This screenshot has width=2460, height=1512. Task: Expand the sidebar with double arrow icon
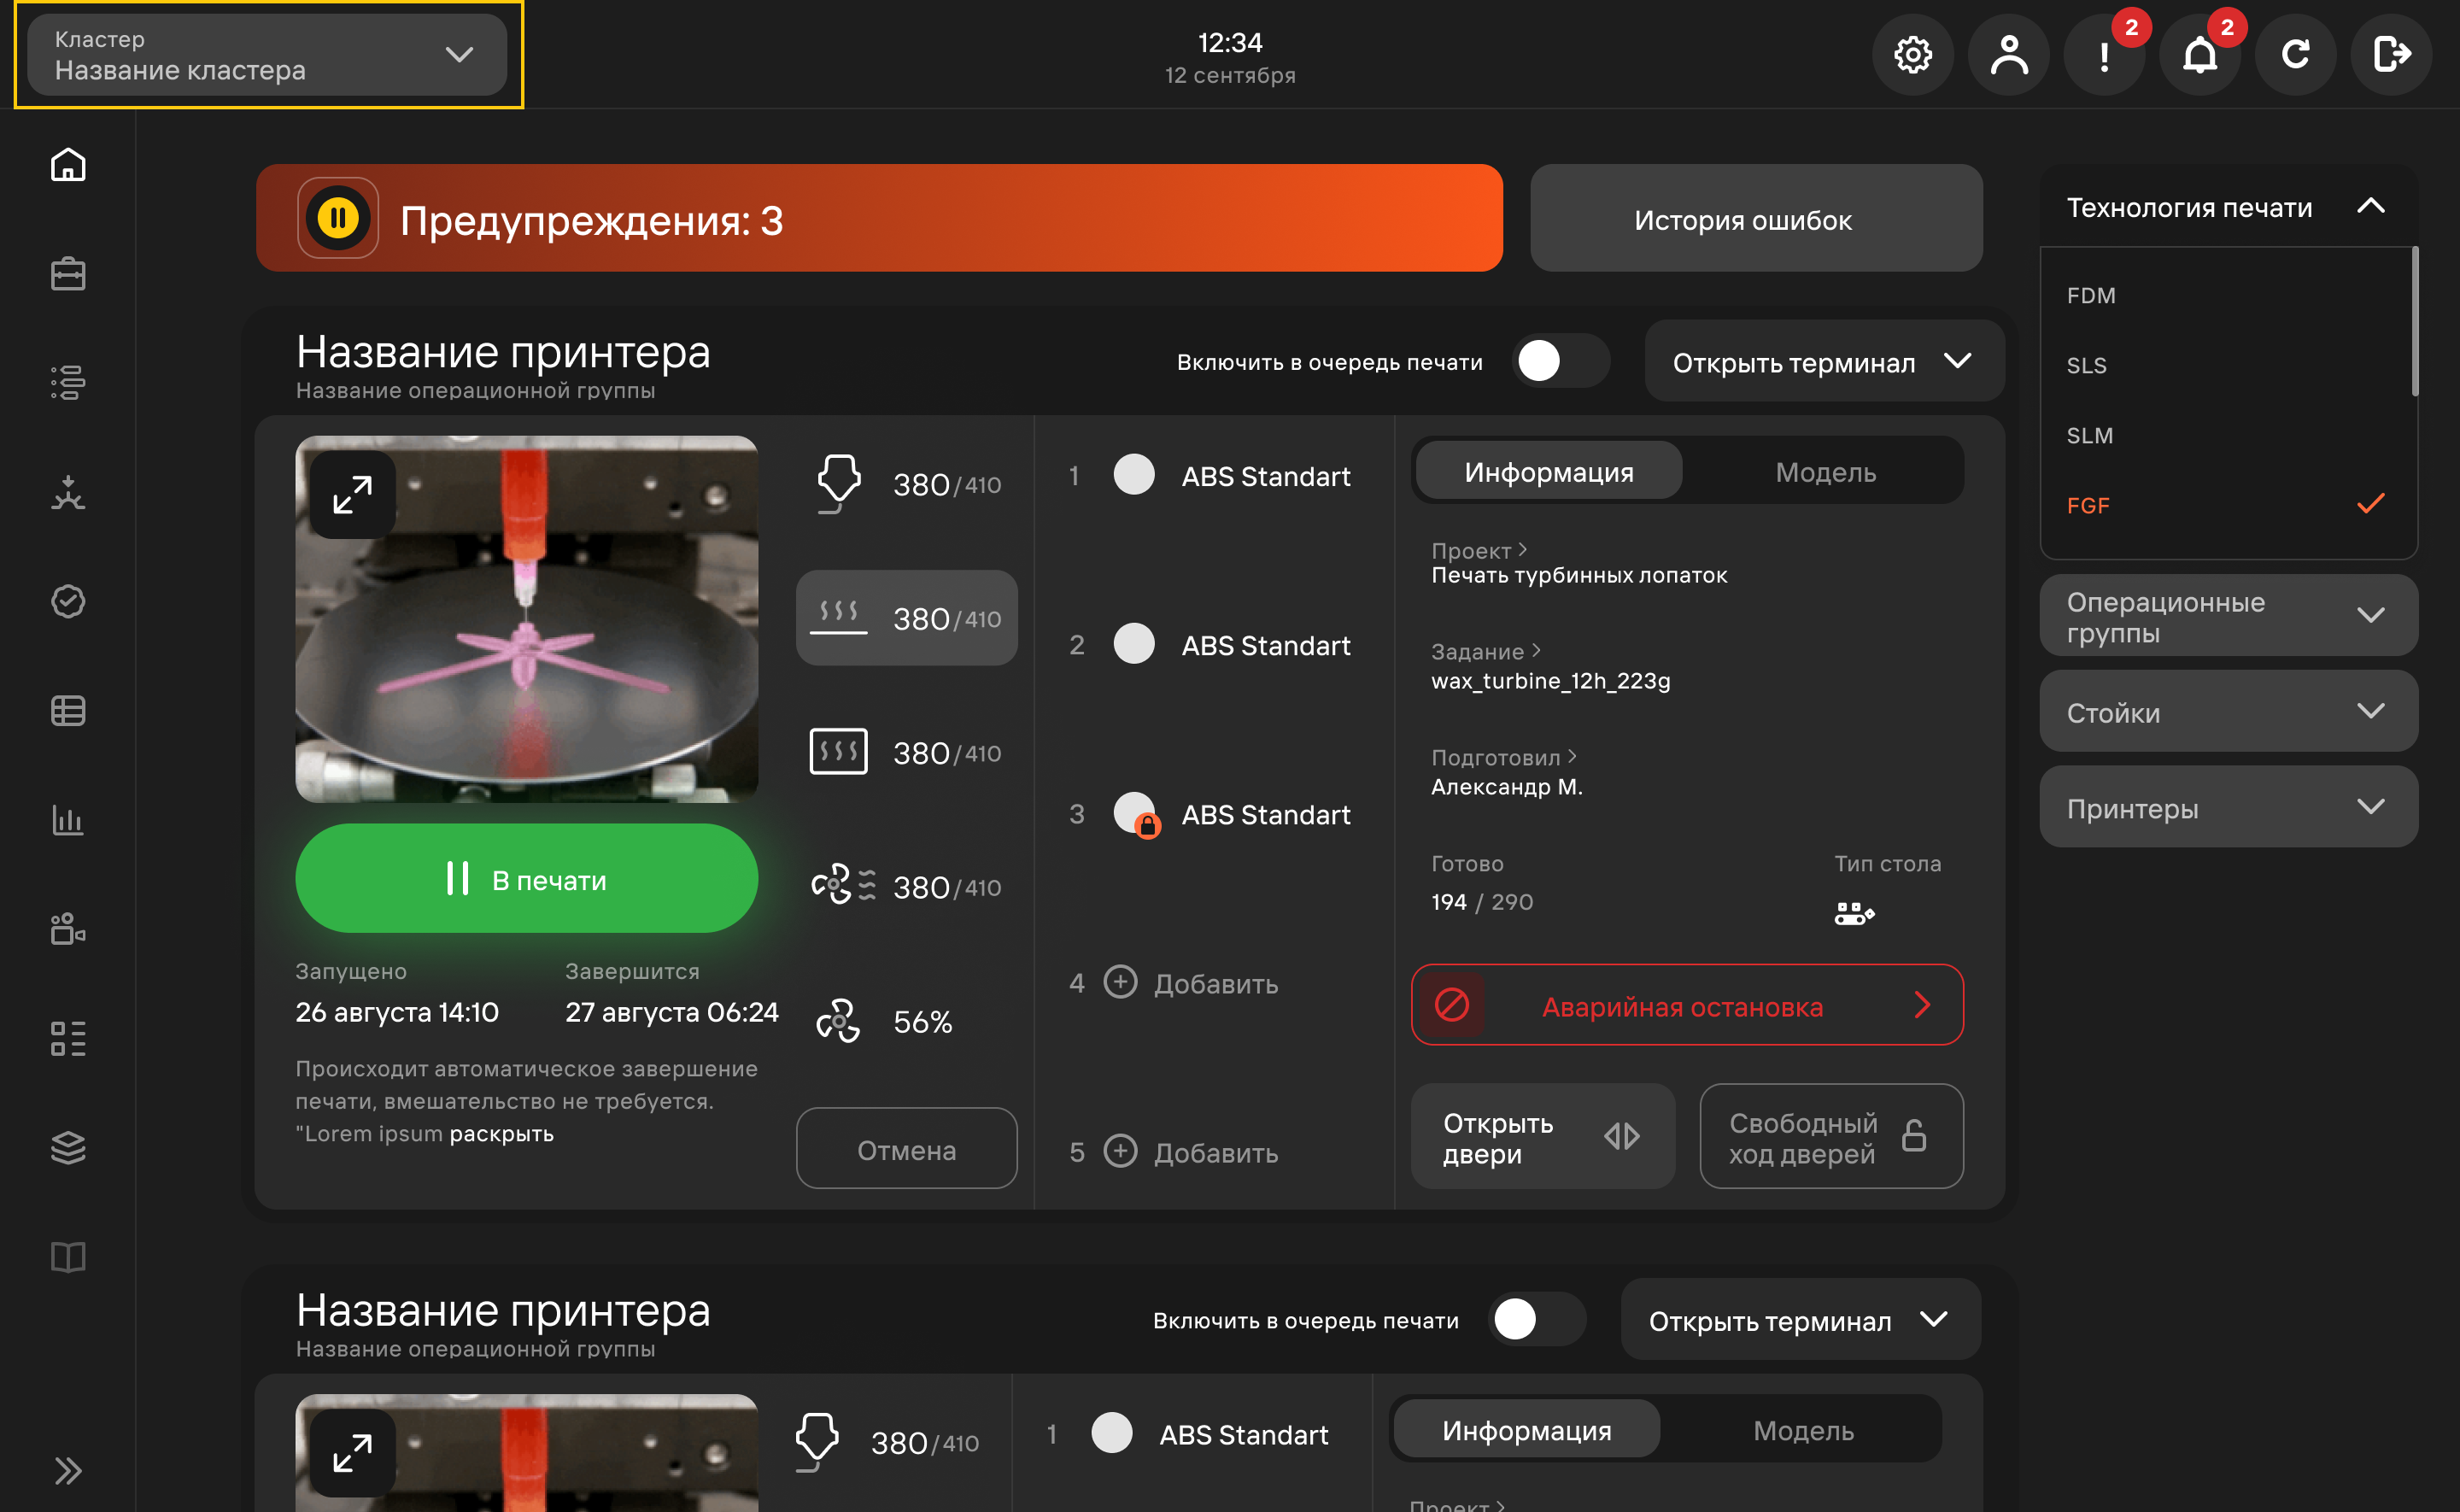point(68,1471)
